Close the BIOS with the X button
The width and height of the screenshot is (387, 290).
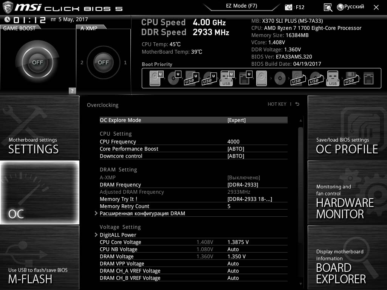(x=376, y=8)
